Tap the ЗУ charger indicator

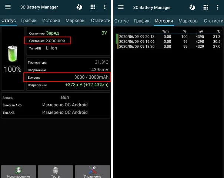coord(104,33)
